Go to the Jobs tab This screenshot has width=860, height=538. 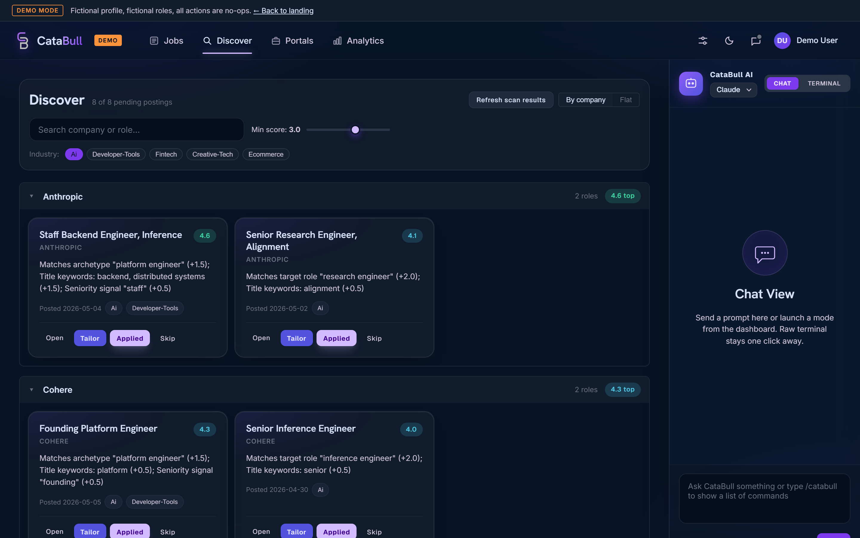166,41
